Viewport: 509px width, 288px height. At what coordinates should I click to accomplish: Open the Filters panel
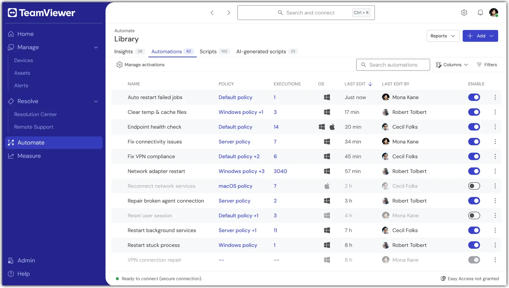487,65
